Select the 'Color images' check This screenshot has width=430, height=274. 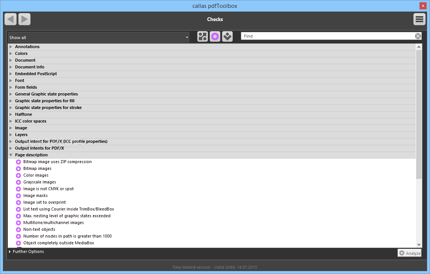click(x=36, y=176)
